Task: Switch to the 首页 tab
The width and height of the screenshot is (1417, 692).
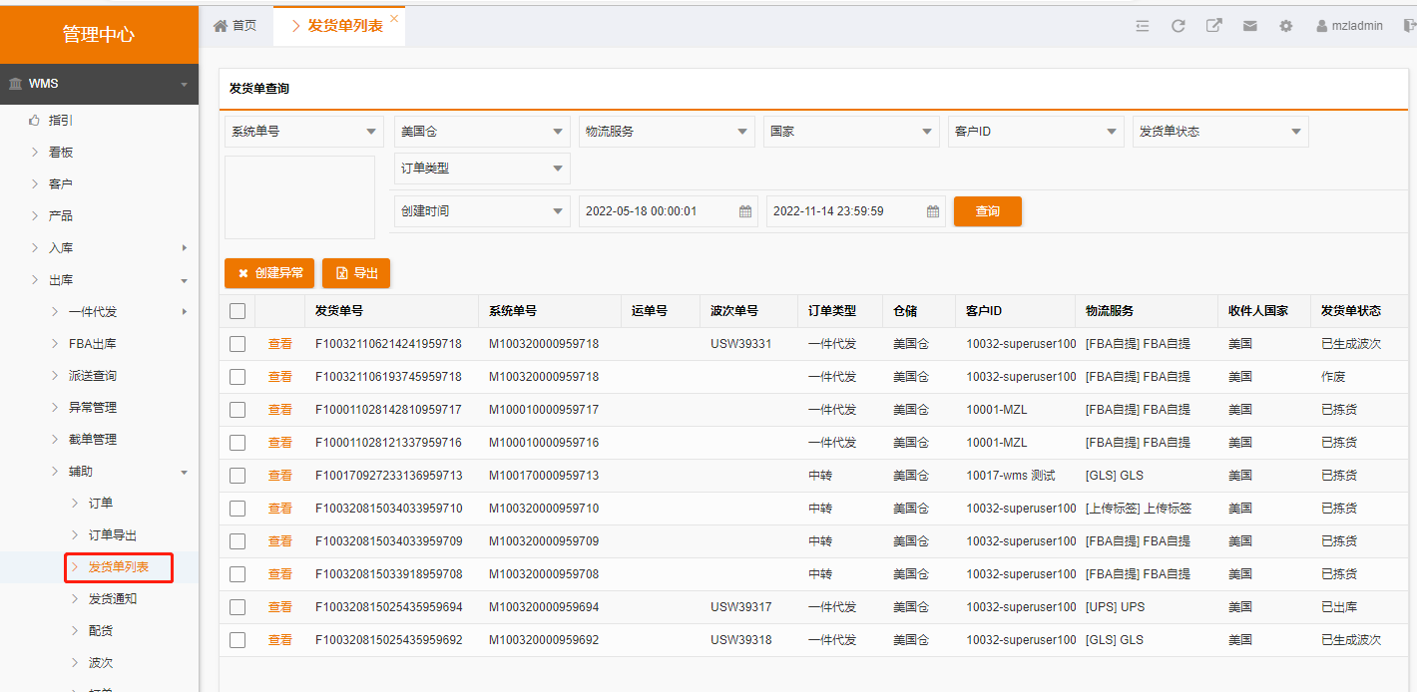Action: click(x=236, y=26)
